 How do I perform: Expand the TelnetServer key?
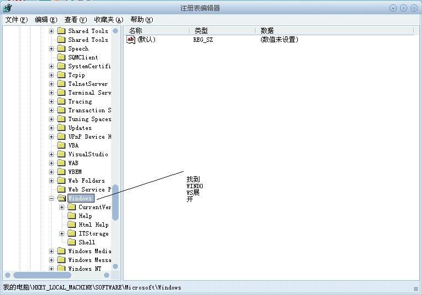51,84
